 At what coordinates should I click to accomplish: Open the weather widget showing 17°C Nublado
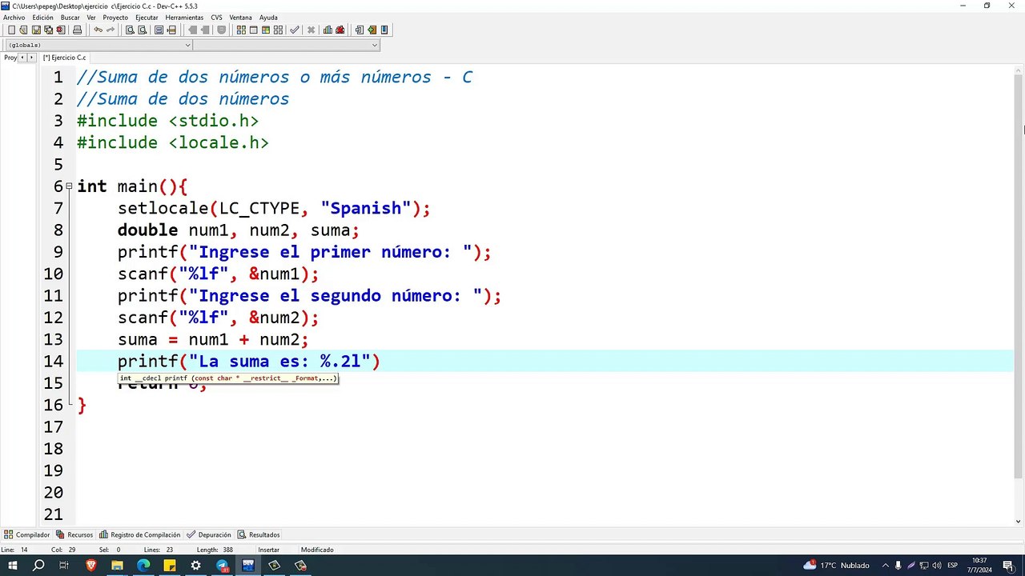tap(837, 566)
